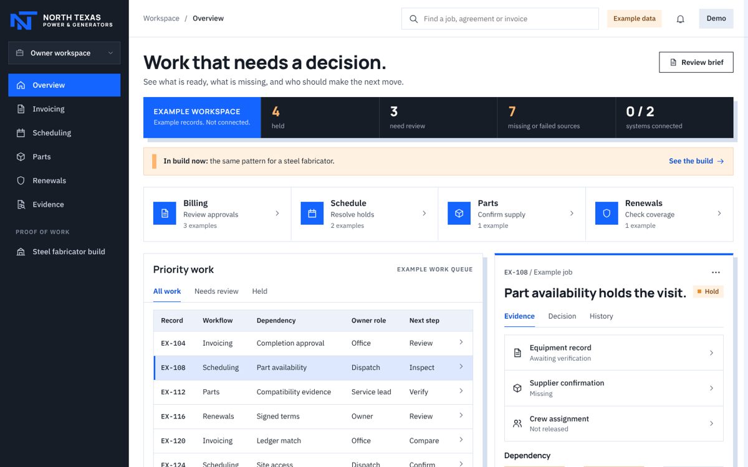This screenshot has height=467, width=748.
Task: Click the 3 need review stat tile
Action: [438, 118]
